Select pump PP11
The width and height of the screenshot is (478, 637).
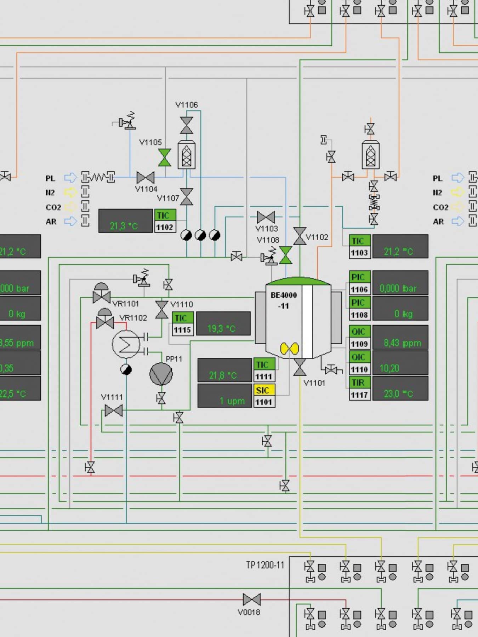(161, 374)
